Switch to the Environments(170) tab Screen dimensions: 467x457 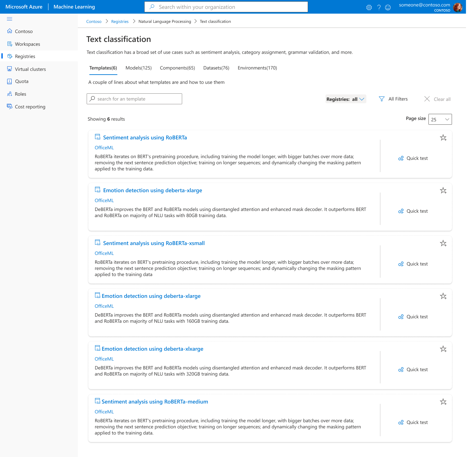click(257, 68)
